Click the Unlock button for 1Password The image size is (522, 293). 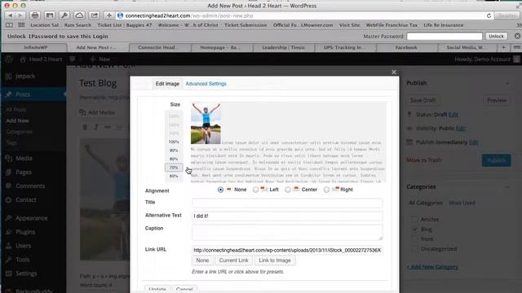click(x=496, y=36)
